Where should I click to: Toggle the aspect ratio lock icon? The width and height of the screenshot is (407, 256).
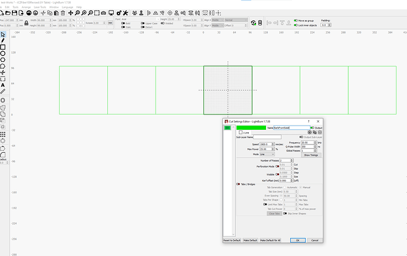(26, 23)
